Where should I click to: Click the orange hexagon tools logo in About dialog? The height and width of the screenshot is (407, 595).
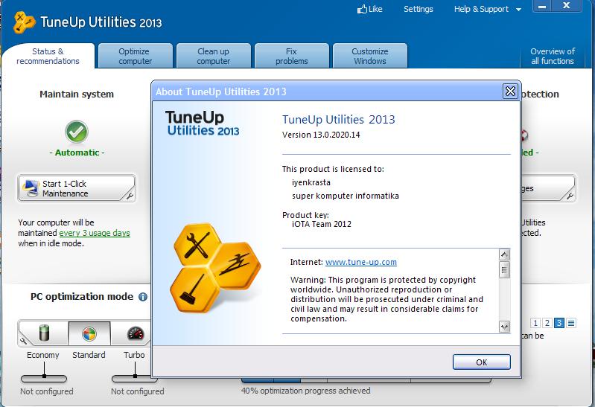[x=215, y=268]
